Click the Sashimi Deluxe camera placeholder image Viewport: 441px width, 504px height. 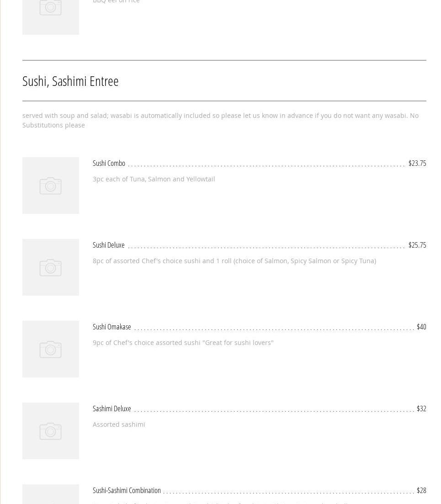tap(50, 431)
